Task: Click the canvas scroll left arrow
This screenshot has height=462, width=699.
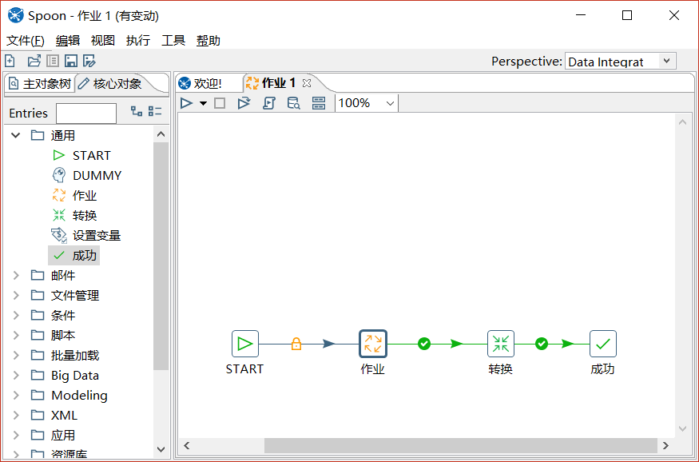Action: pos(187,445)
